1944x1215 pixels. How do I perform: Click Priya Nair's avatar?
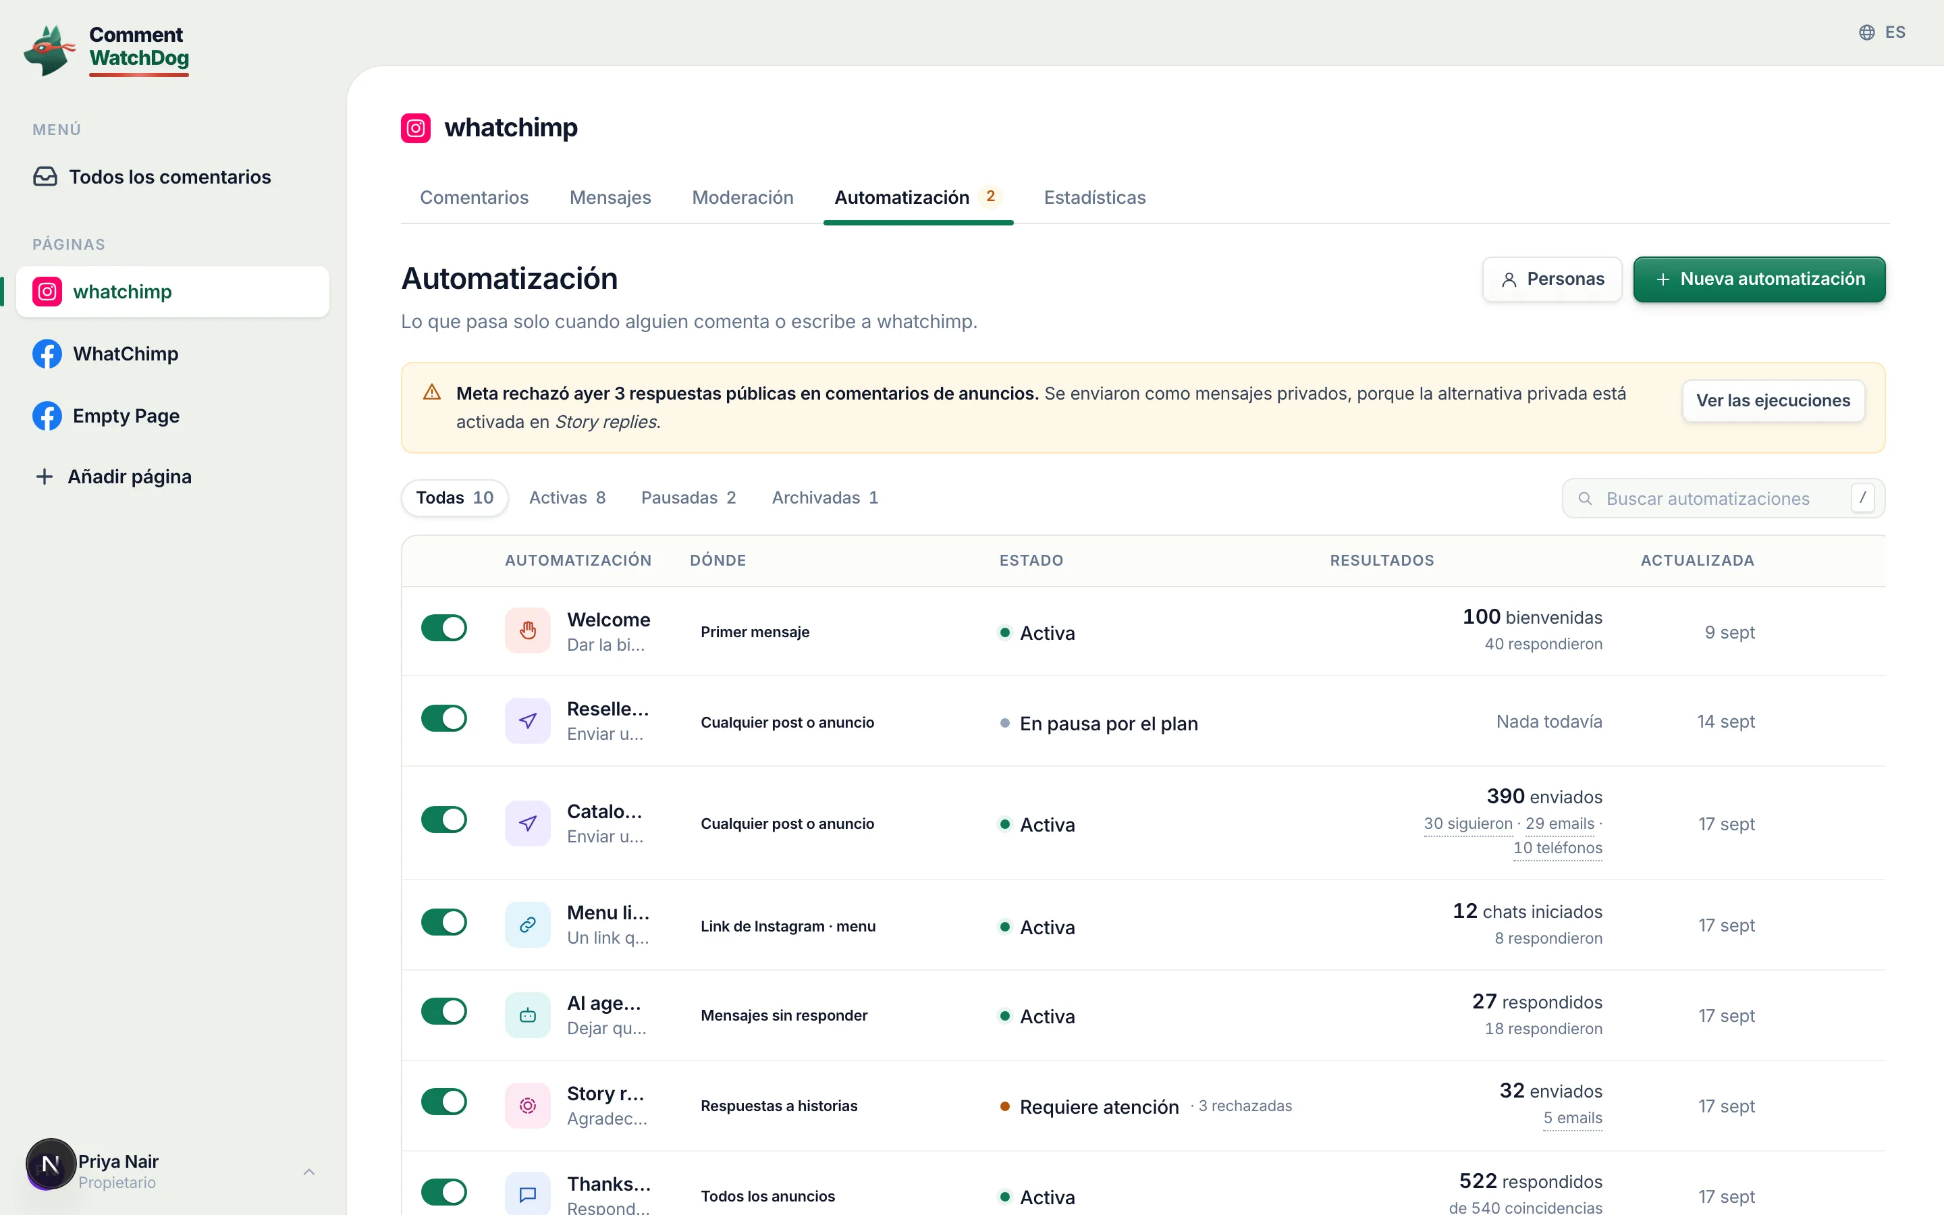point(51,1164)
